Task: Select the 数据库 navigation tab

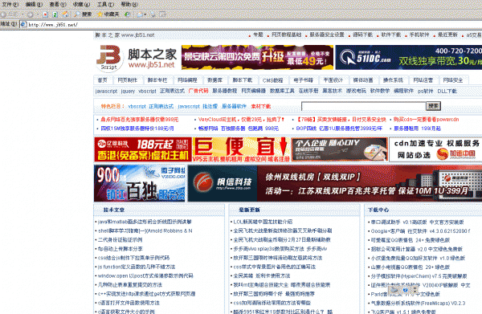Action: coord(214,80)
